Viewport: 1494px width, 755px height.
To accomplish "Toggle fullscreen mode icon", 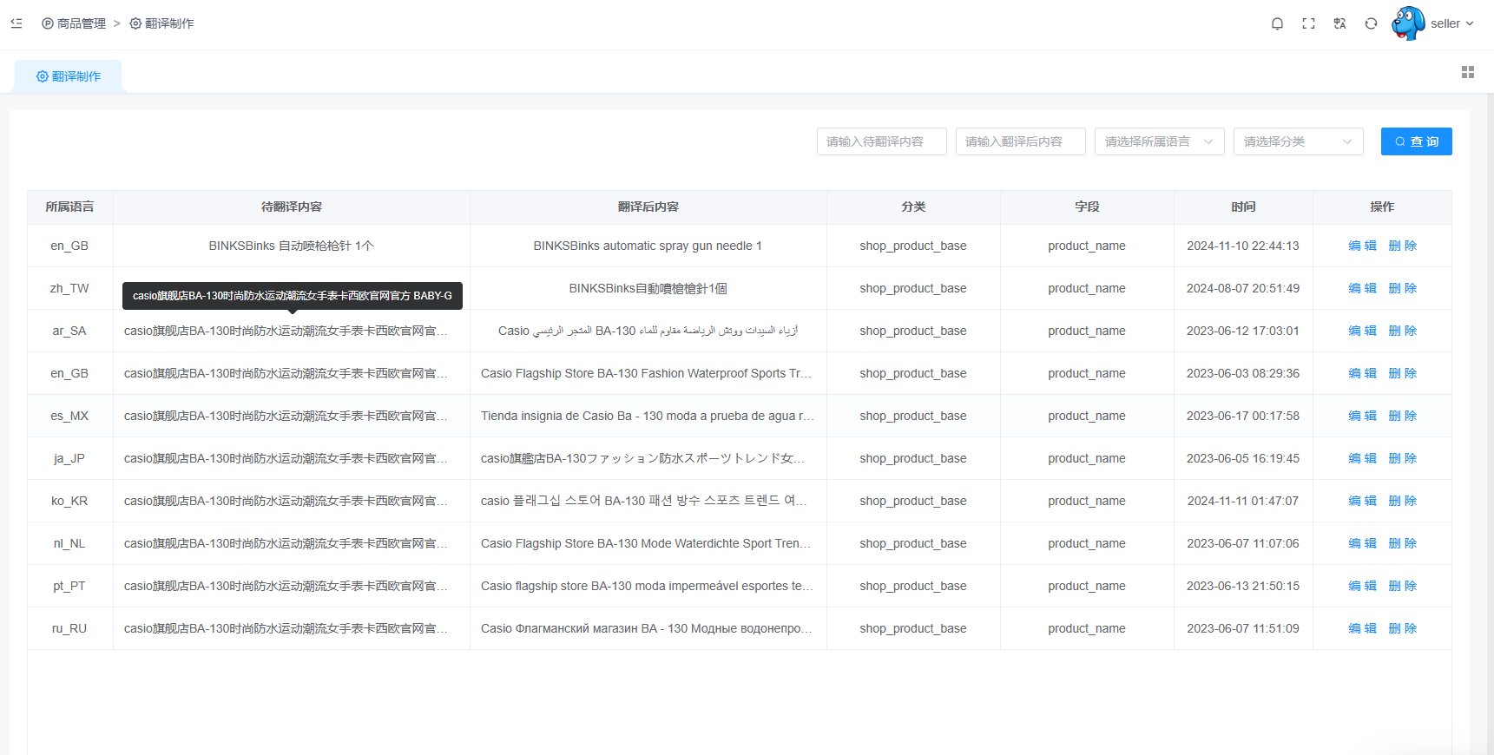I will 1308,23.
